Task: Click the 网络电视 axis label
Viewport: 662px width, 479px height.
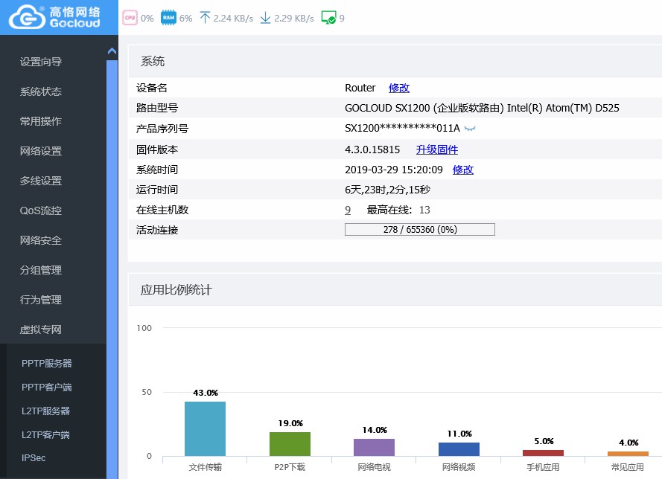Action: point(374,467)
